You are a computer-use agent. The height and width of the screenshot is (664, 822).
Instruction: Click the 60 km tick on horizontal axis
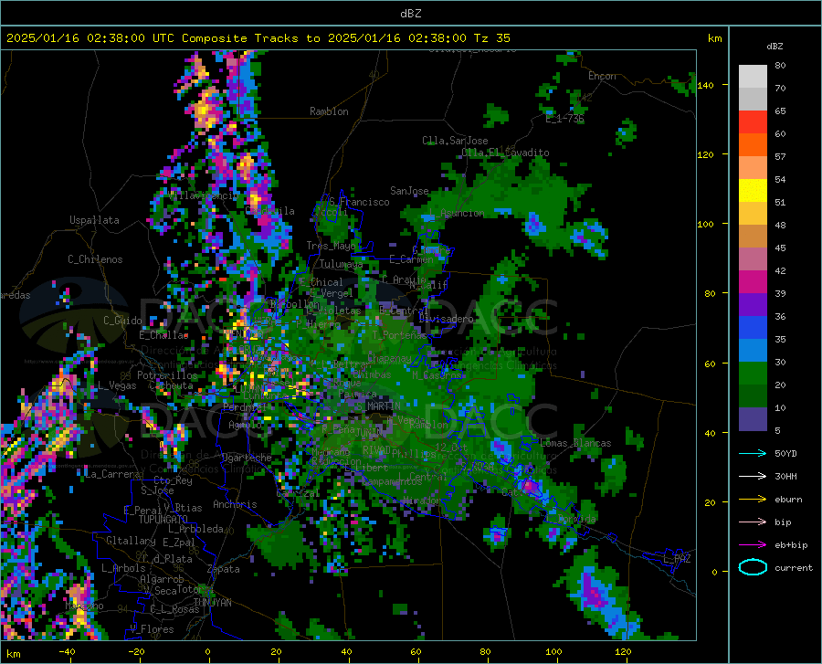(416, 652)
